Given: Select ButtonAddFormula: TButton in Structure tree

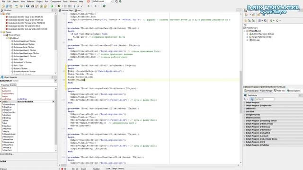Looking at the screenshot, I should click(25, 71).
